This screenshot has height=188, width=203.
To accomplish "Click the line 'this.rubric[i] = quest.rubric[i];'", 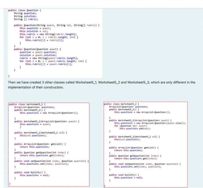I will point(49,64).
